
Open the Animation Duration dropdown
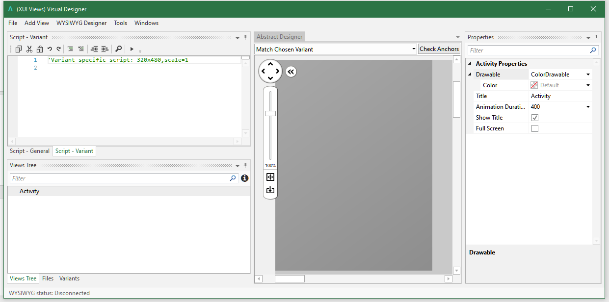[588, 107]
